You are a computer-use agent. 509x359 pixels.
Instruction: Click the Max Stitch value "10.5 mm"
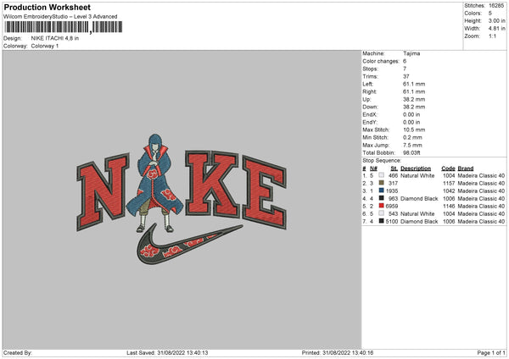414,130
